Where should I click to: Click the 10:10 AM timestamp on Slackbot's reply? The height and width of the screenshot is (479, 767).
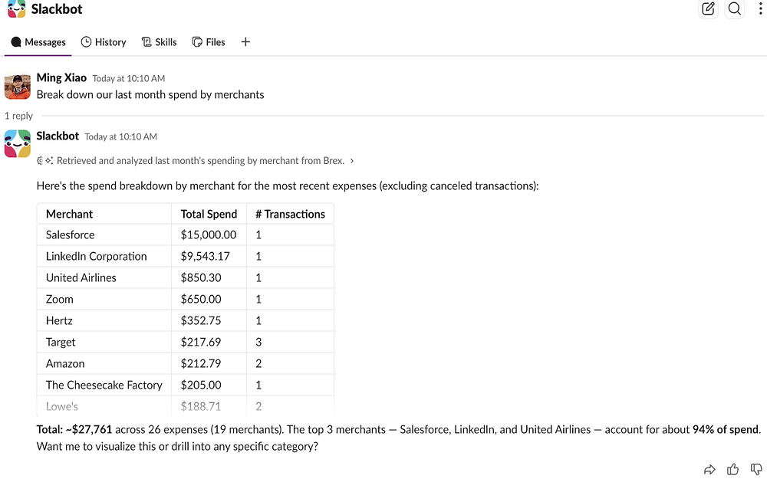click(x=121, y=137)
